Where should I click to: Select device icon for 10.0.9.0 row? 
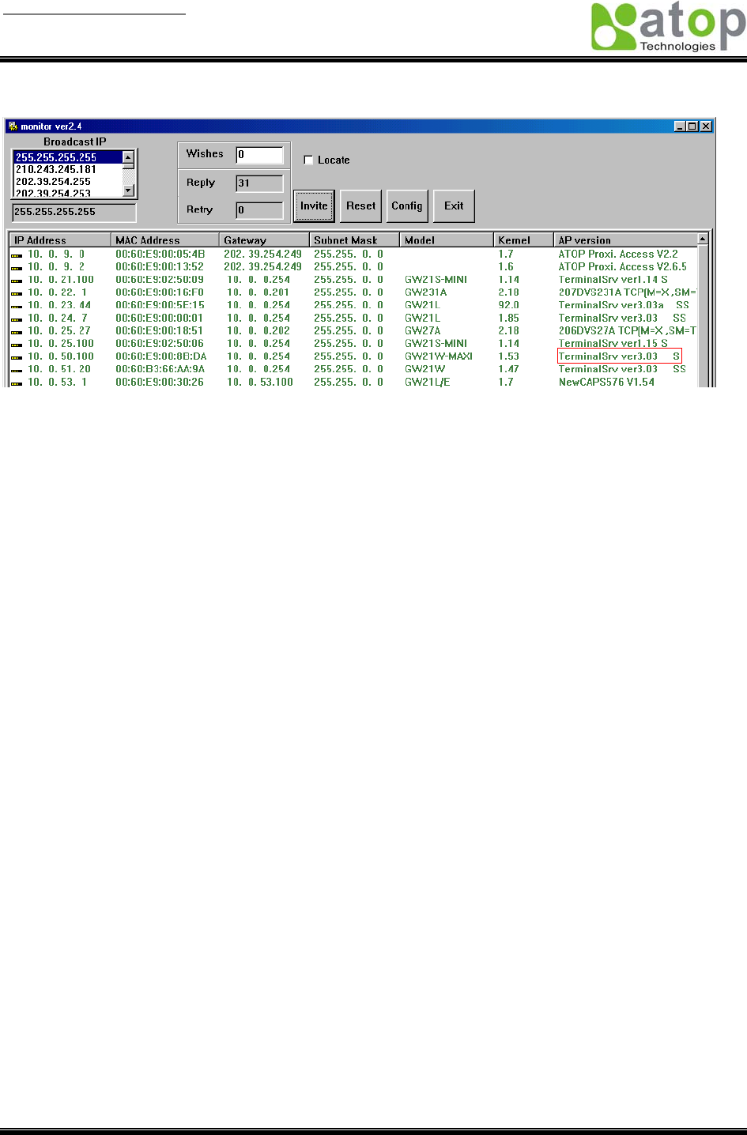click(17, 255)
